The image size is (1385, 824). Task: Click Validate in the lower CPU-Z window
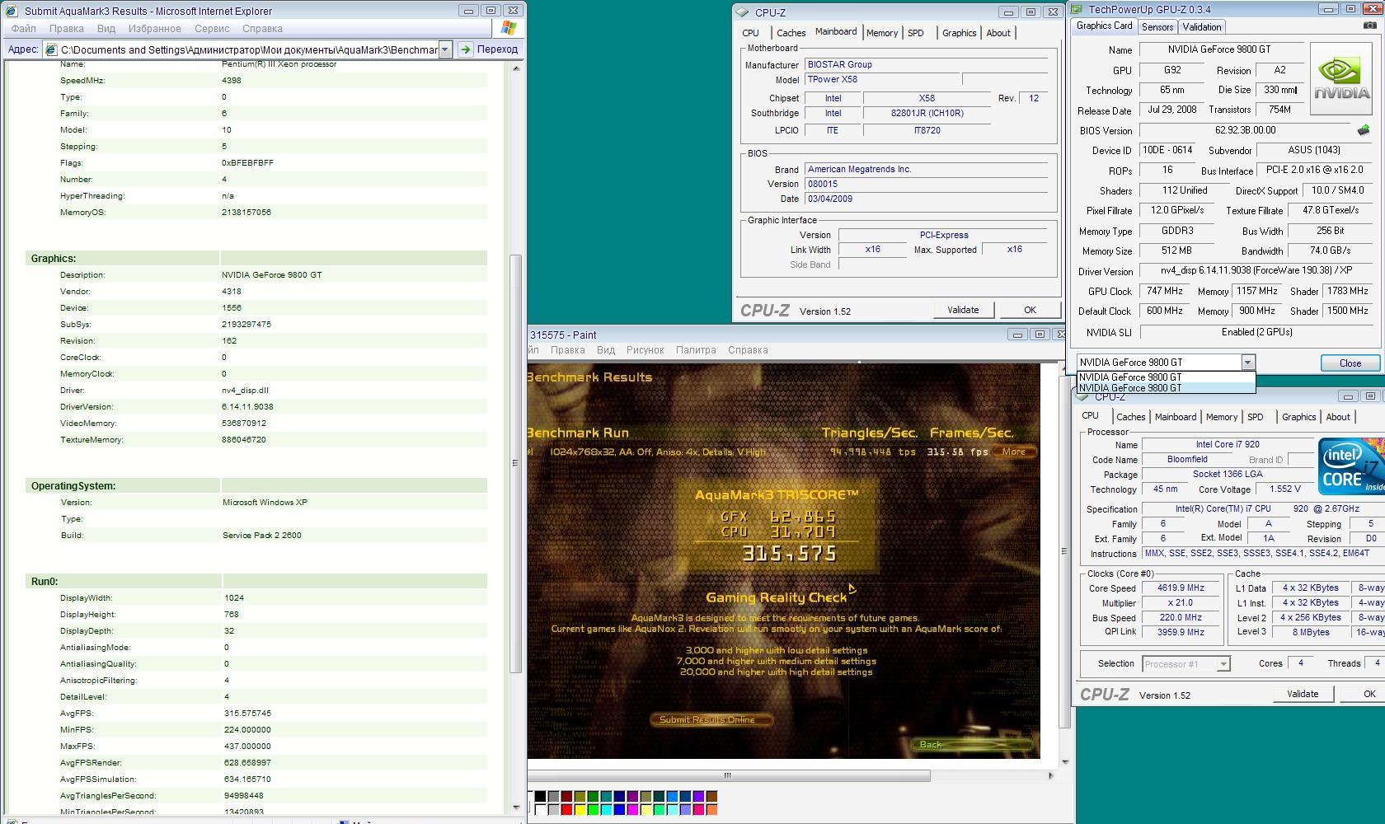(x=1303, y=694)
